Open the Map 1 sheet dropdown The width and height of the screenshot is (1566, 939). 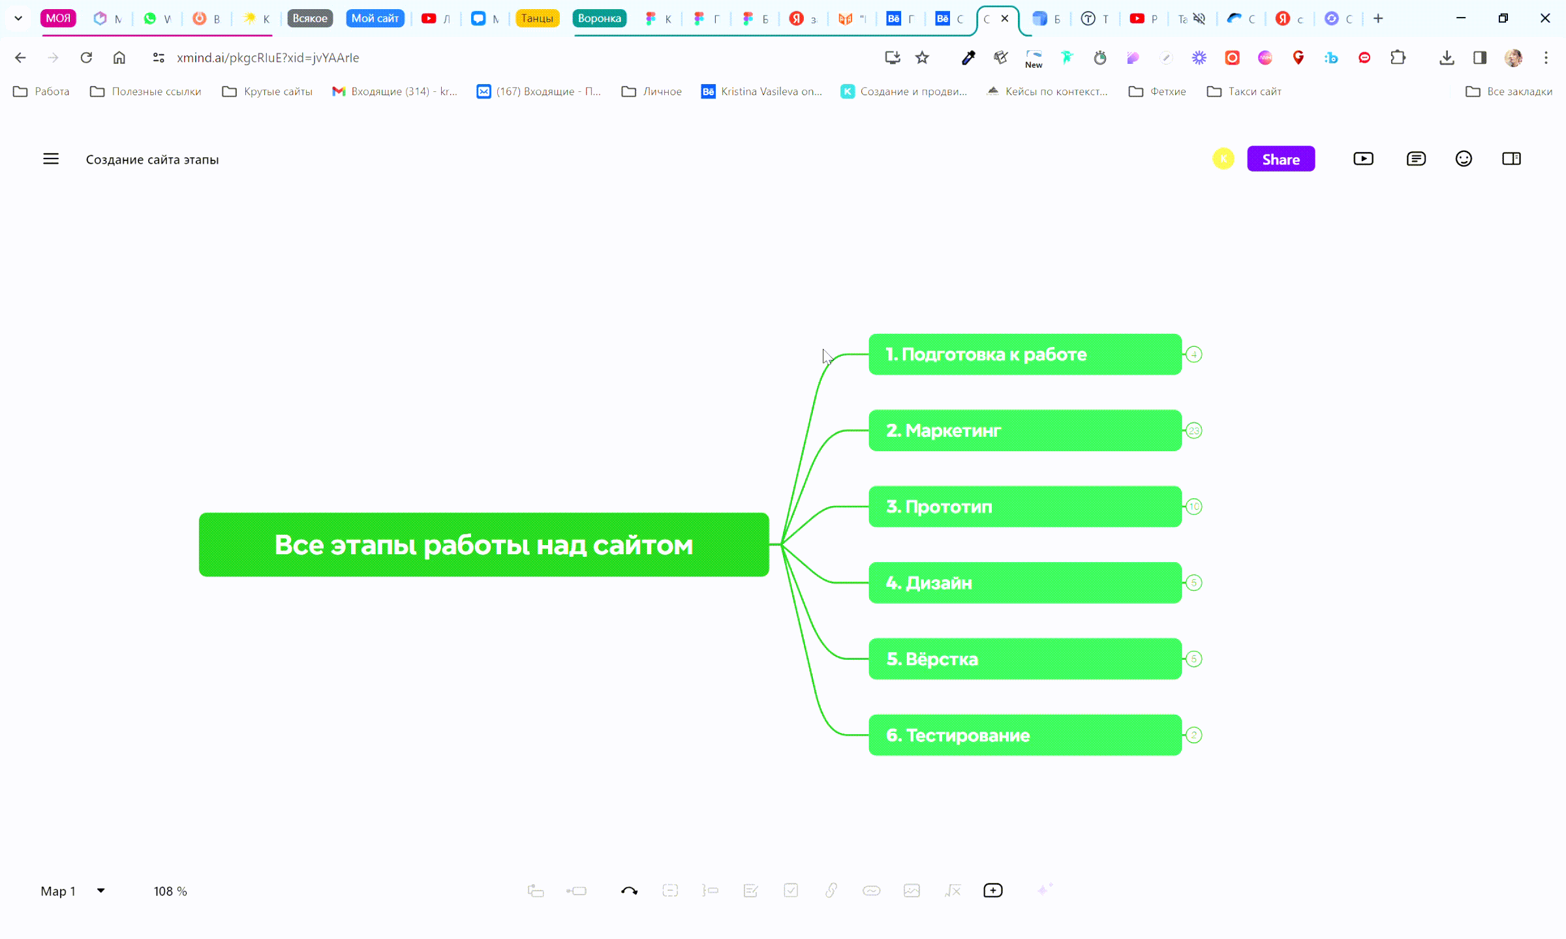[x=100, y=891]
